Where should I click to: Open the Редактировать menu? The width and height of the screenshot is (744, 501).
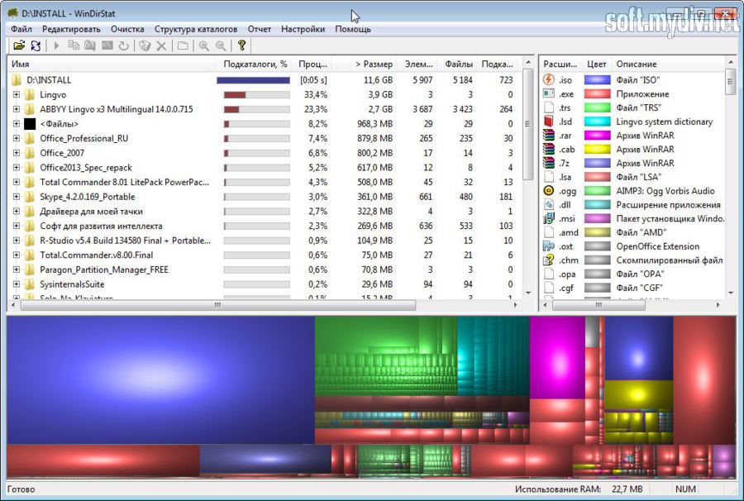71,29
